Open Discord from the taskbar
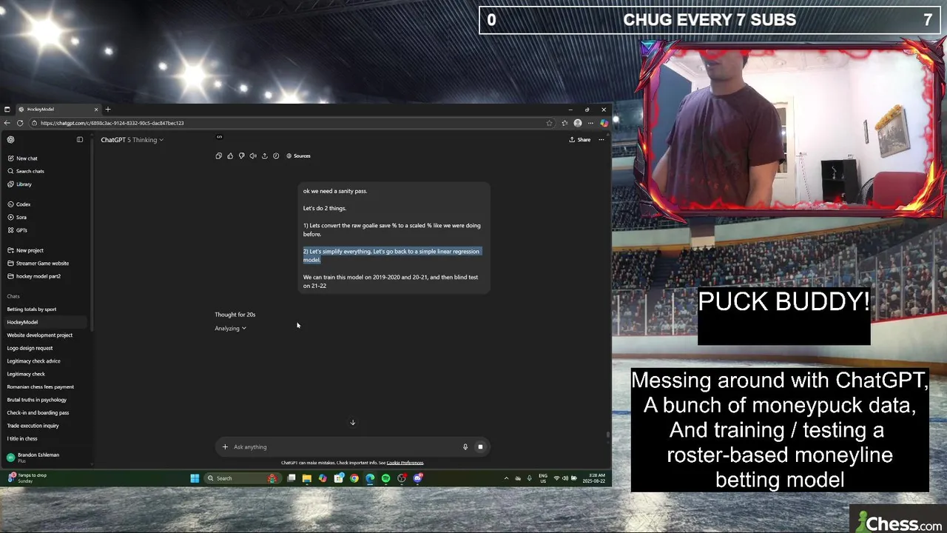The image size is (947, 533). tap(418, 478)
